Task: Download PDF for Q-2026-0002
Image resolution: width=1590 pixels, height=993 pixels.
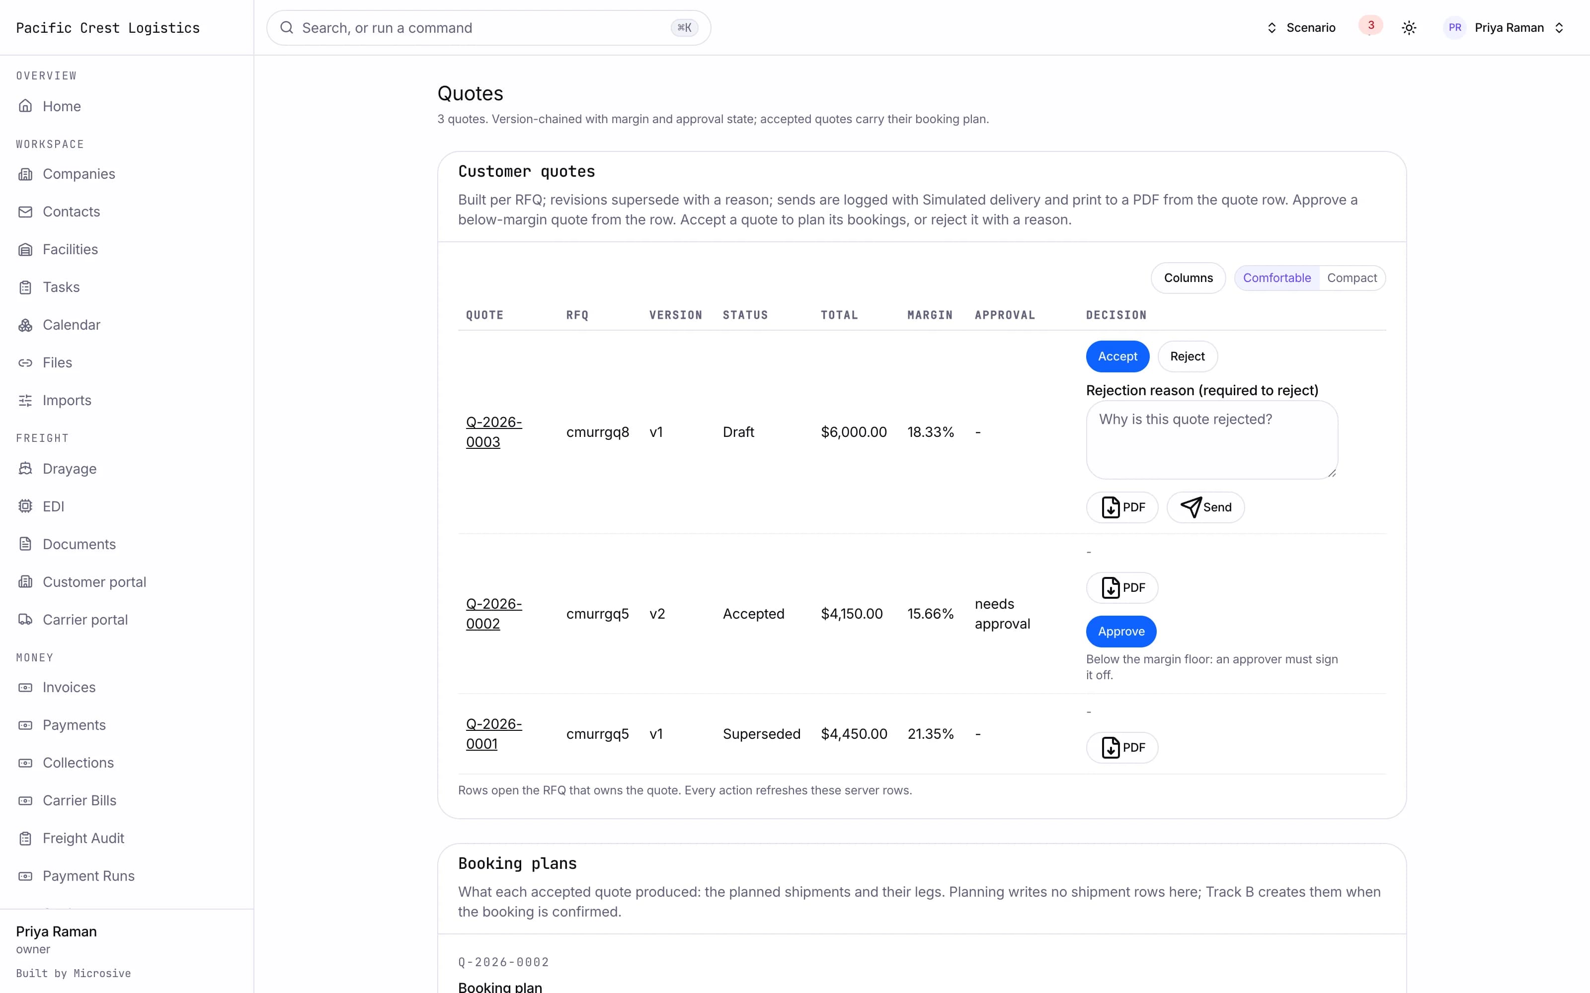Action: point(1121,588)
